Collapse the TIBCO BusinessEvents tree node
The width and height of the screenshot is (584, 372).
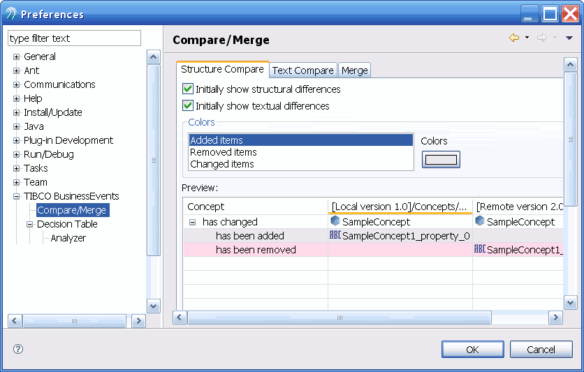pos(16,196)
